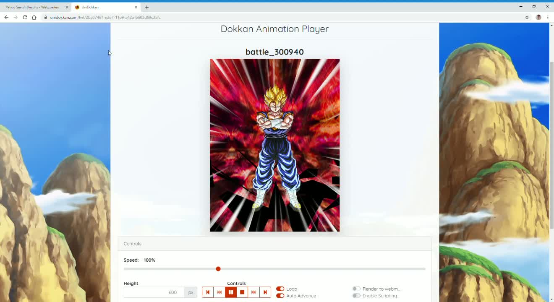This screenshot has width=554, height=302.
Task: Open the browser home page
Action: 34,17
